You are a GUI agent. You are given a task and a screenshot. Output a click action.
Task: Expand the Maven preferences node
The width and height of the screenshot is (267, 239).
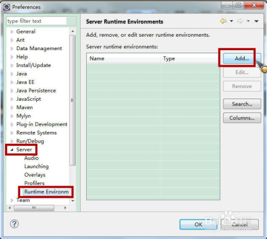pyautogui.click(x=12, y=108)
